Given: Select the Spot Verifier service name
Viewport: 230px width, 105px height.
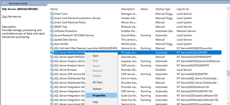Looking at the screenshot, I should pos(61,44).
